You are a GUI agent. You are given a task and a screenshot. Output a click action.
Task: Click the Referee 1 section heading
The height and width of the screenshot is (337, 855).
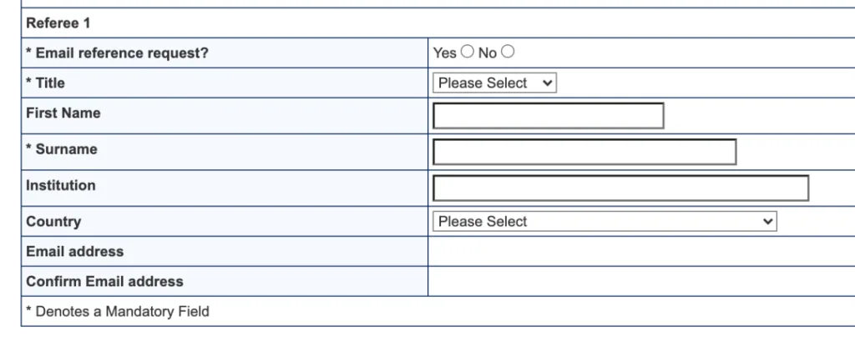(x=58, y=23)
